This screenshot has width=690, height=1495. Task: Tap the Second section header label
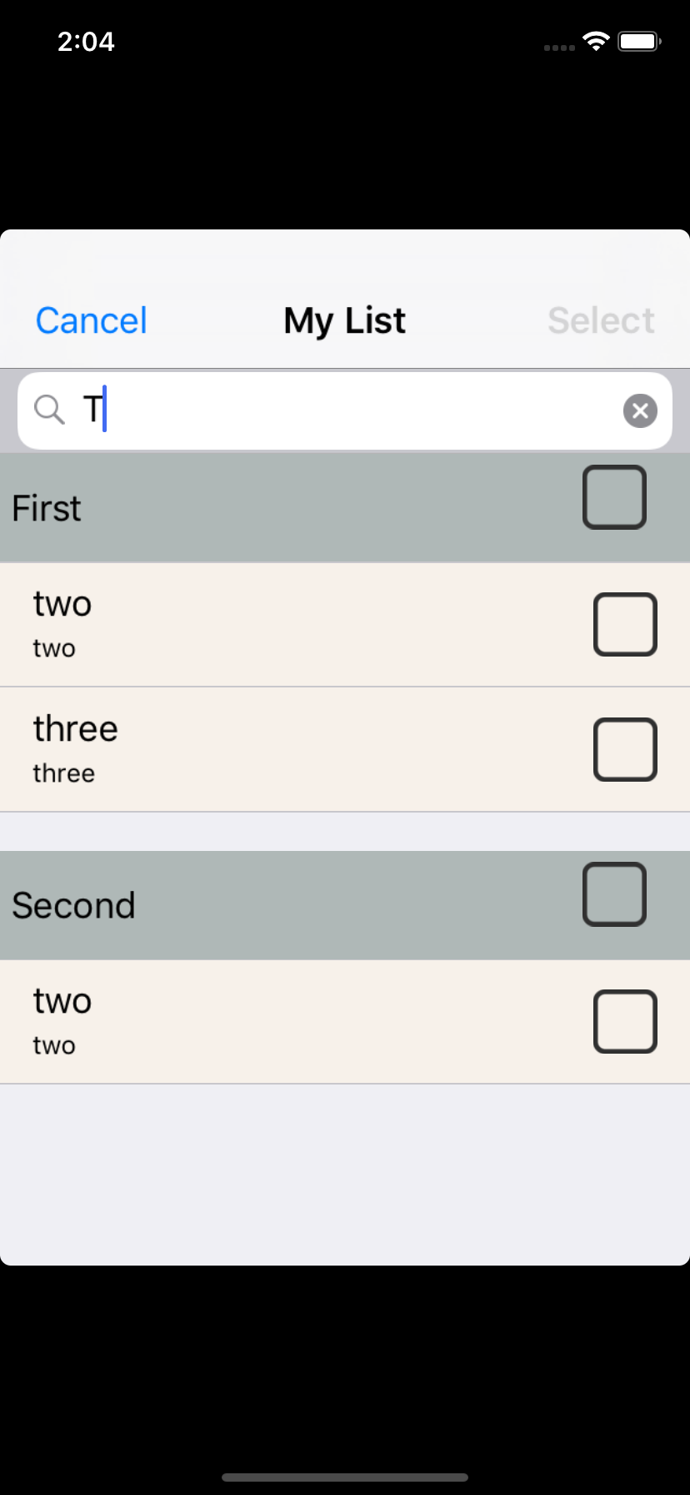click(73, 905)
